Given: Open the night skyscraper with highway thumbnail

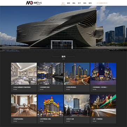Looking at the screenshot, I should click(x=77, y=73).
